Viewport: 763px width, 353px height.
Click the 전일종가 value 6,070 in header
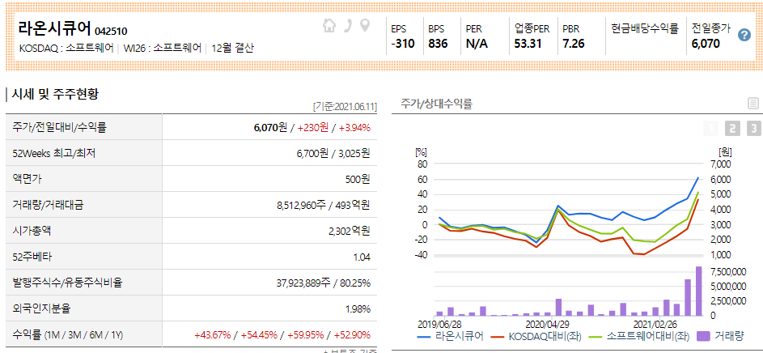[706, 44]
